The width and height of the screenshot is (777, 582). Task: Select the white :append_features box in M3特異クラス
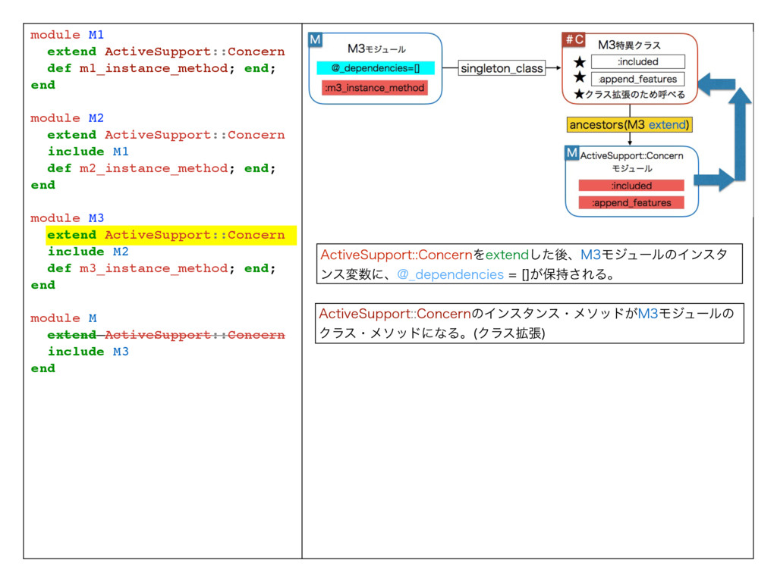click(x=637, y=79)
